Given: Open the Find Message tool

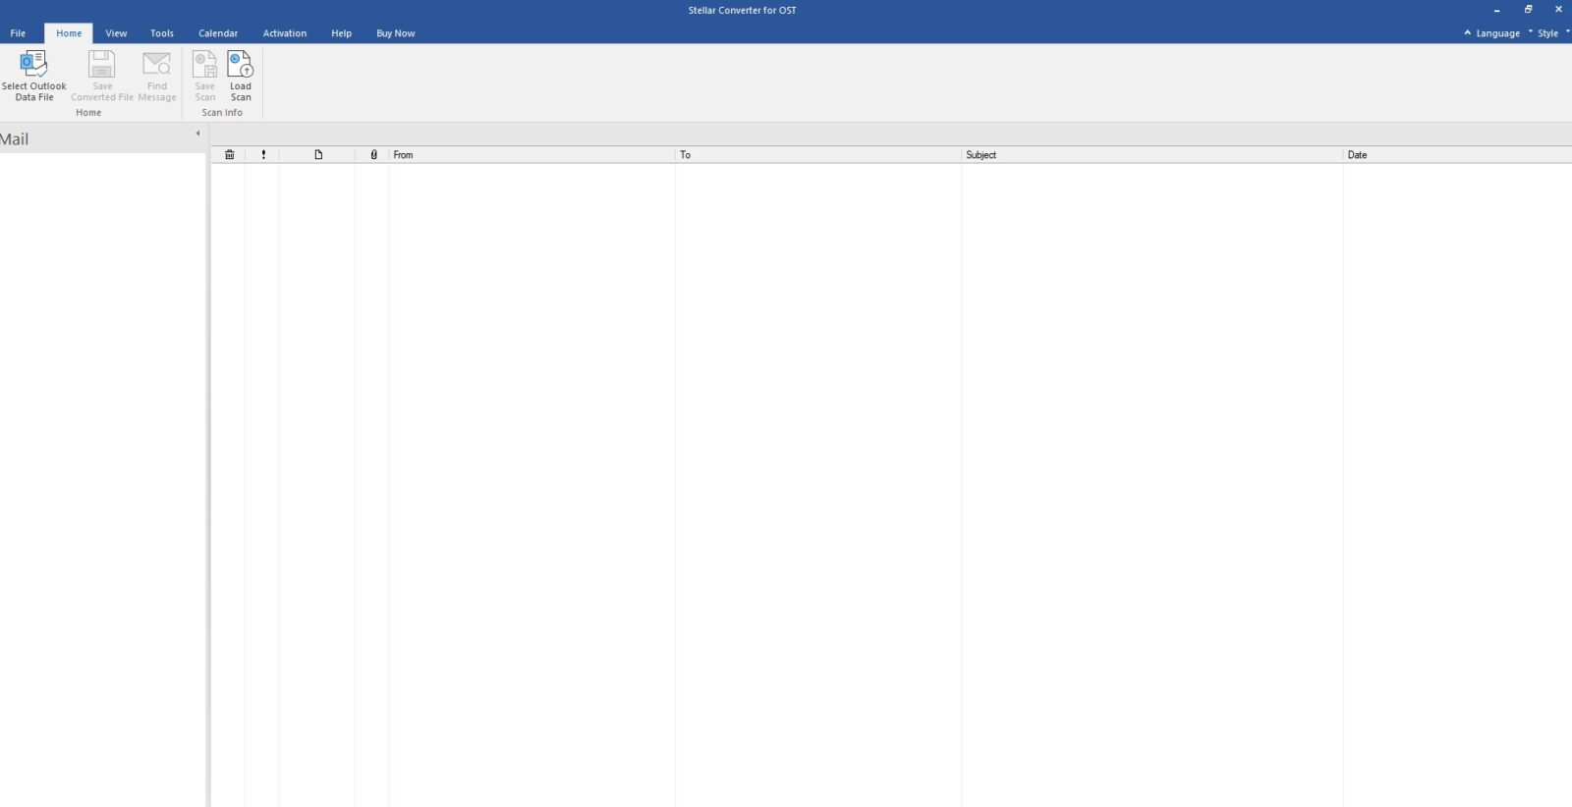Looking at the screenshot, I should (157, 65).
